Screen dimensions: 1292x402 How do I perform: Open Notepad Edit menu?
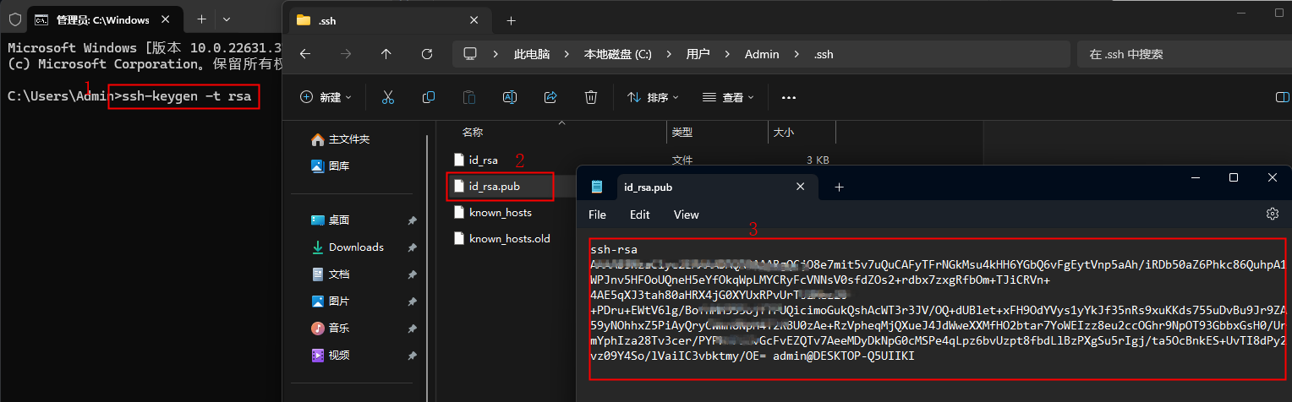click(639, 215)
